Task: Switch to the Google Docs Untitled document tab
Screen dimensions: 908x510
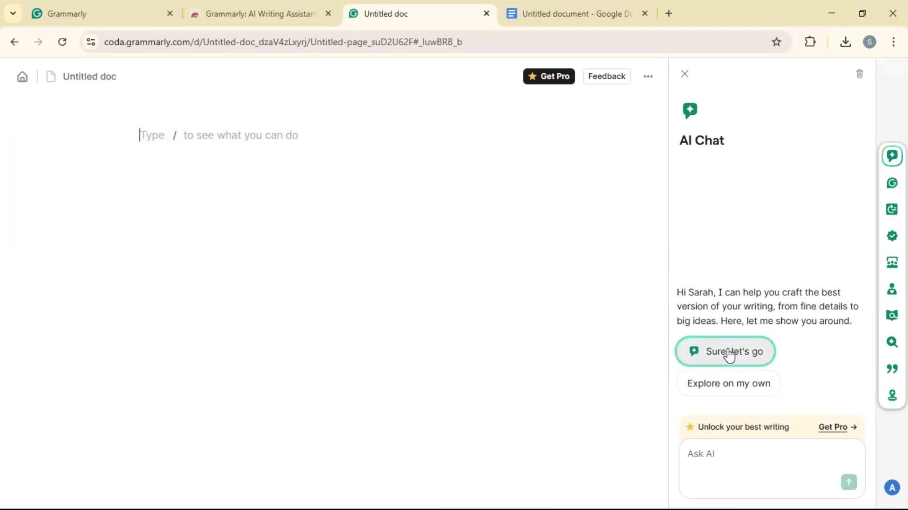Action: coord(576,14)
